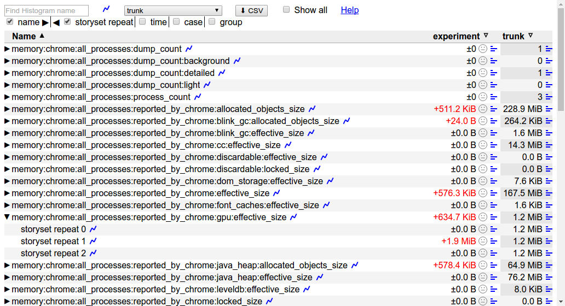The image size is (565, 306).
Task: Click the scrollbar down arrow
Action: (561, 301)
